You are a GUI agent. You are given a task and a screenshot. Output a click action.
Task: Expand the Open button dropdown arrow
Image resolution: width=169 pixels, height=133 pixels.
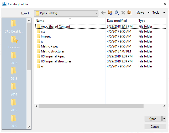point(164,119)
